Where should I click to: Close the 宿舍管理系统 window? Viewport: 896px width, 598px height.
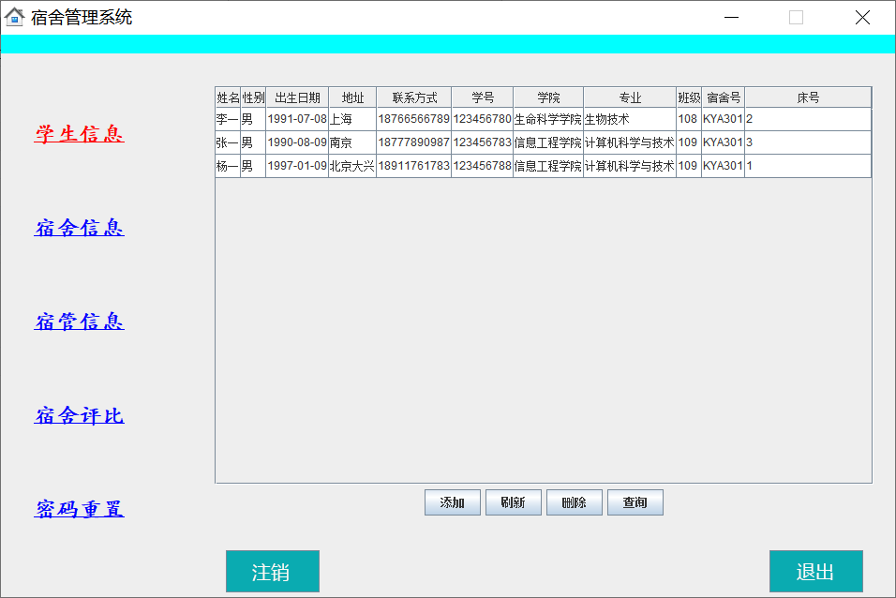pyautogui.click(x=862, y=17)
